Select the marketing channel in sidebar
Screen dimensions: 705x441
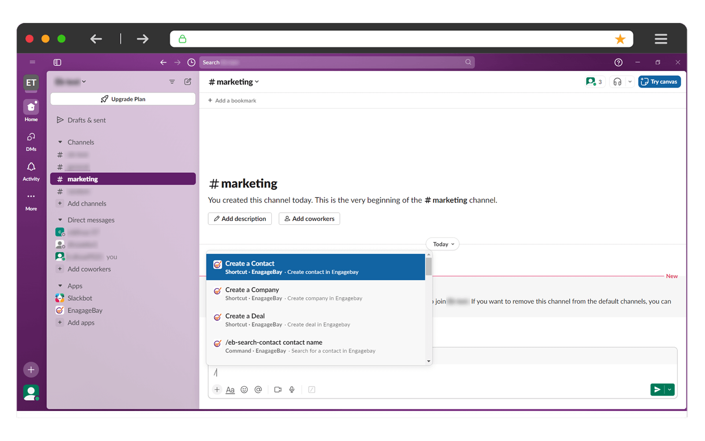[x=123, y=179]
